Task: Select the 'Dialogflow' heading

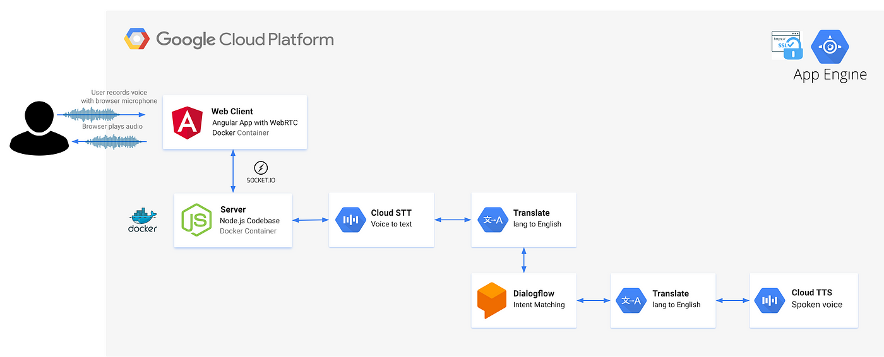Action: pyautogui.click(x=534, y=293)
